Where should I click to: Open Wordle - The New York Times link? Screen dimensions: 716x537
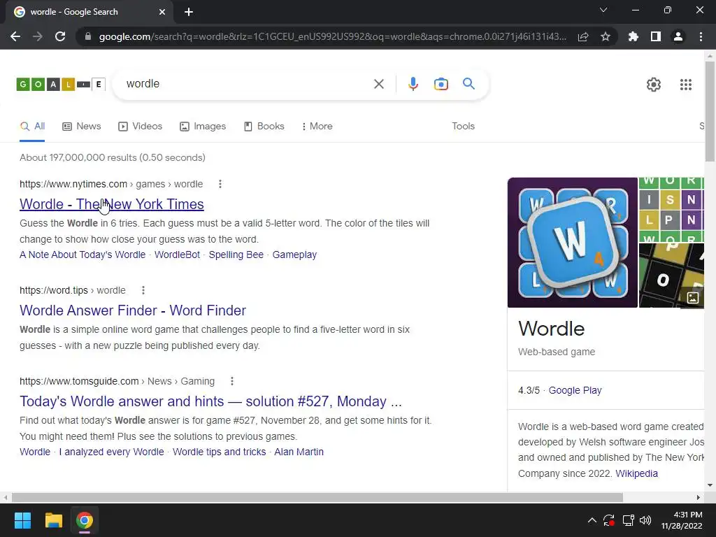111,204
